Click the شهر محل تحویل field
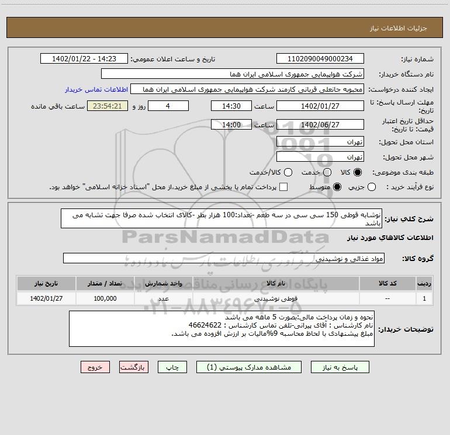Image resolution: width=450 pixels, height=435 pixels. click(x=320, y=157)
